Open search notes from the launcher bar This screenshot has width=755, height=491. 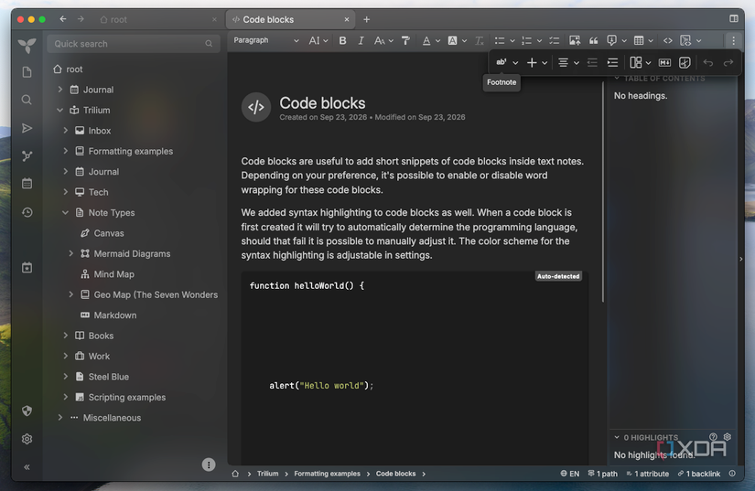pyautogui.click(x=27, y=100)
